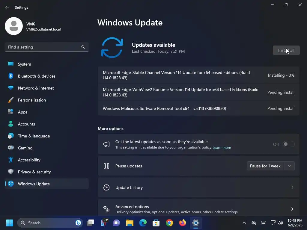
Task: Click the back arrow in Settings header
Action: coord(7,7)
